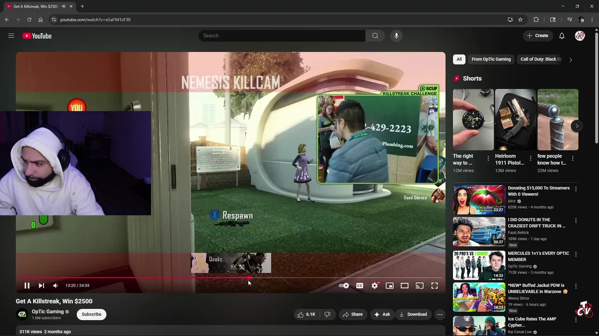
Task: Dislike the video
Action: [327, 315]
